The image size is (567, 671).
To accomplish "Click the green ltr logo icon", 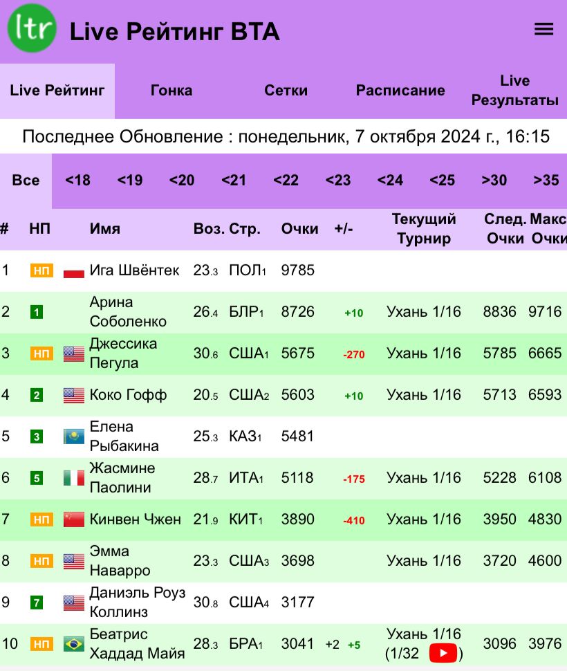I will (32, 28).
